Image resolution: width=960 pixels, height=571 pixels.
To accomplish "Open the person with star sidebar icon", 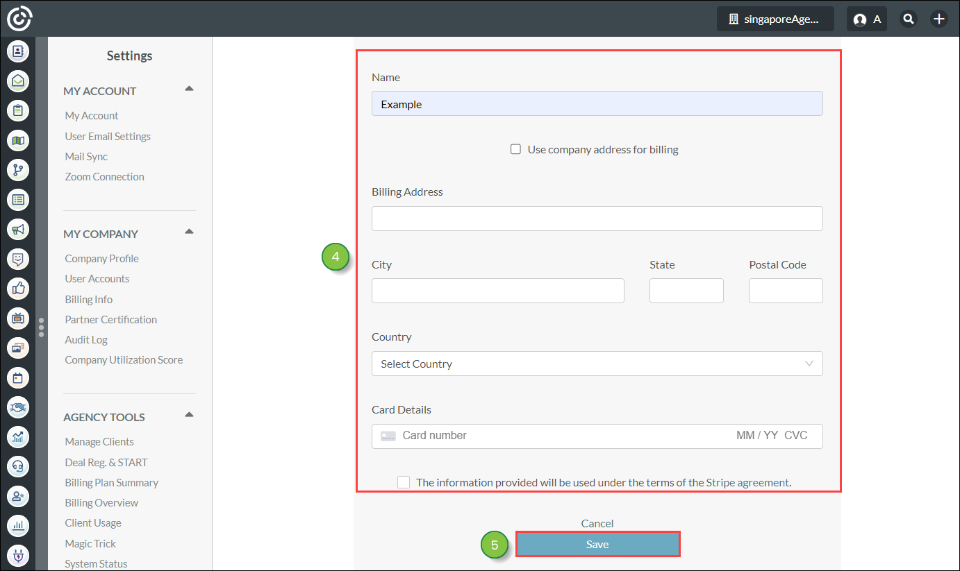I will pos(18,496).
